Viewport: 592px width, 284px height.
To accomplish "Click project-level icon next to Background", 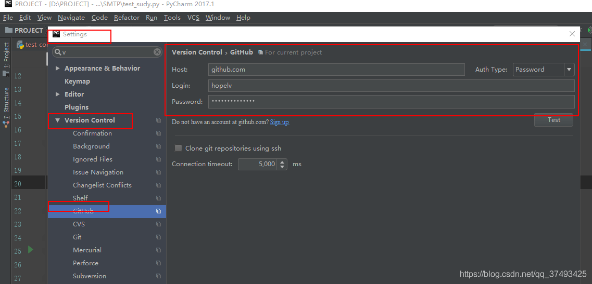I will [159, 146].
